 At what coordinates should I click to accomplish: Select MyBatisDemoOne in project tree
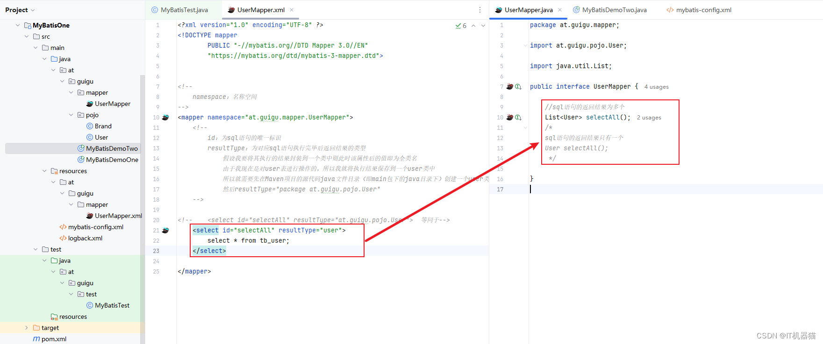coord(107,160)
